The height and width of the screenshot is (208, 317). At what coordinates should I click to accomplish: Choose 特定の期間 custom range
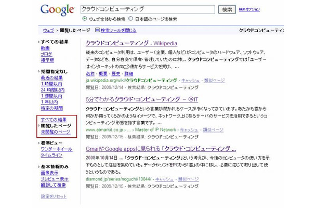(x=52, y=108)
